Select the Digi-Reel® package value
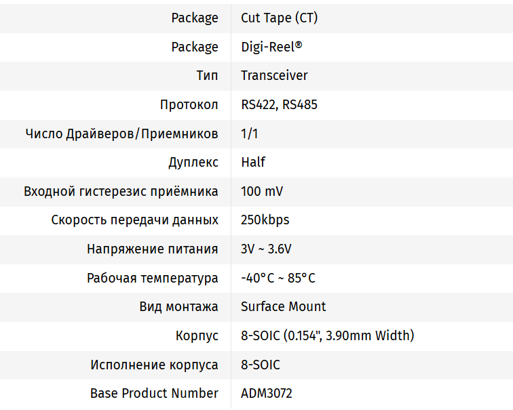 (x=271, y=47)
